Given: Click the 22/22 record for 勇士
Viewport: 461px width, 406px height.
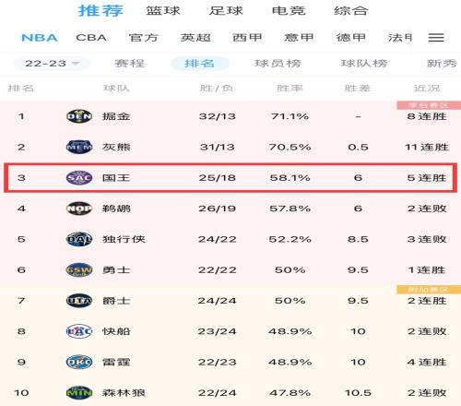Looking at the screenshot, I should tap(217, 270).
